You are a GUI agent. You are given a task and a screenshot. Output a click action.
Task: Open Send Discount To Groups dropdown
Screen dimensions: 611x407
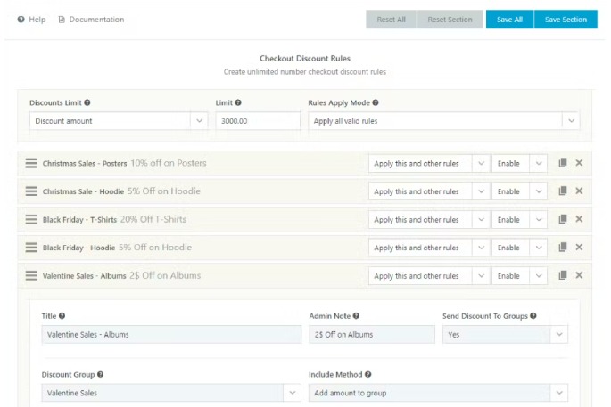[x=504, y=335]
